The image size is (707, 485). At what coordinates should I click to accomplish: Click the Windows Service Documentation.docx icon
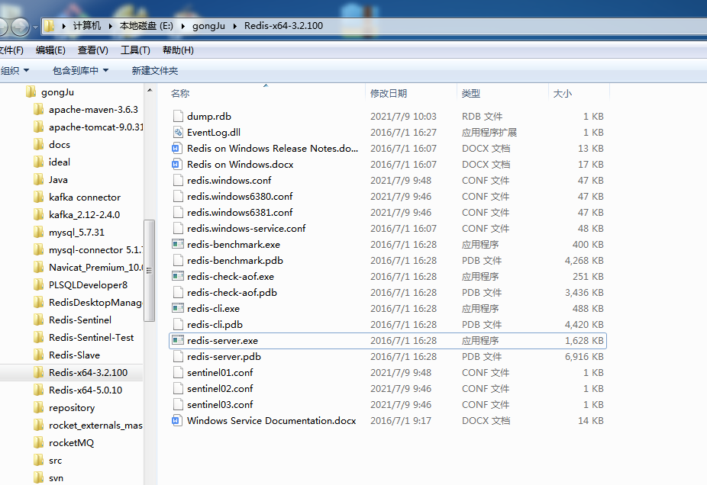tap(177, 421)
